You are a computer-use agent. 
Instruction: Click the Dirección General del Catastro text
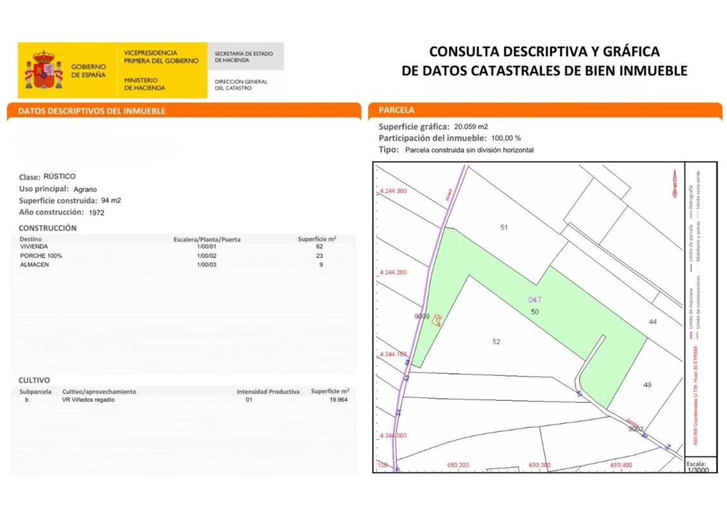(241, 85)
